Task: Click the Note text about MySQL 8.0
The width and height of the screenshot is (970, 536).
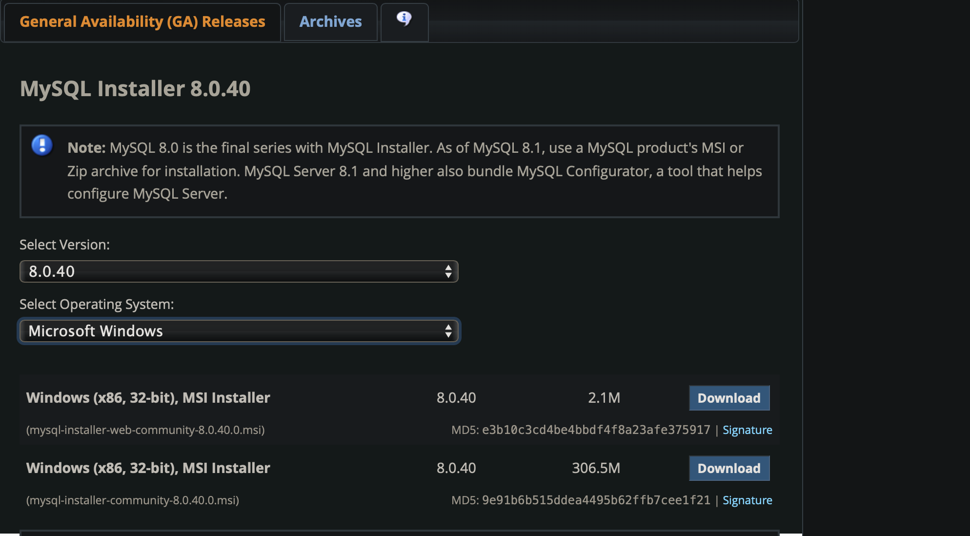Action: pyautogui.click(x=415, y=171)
